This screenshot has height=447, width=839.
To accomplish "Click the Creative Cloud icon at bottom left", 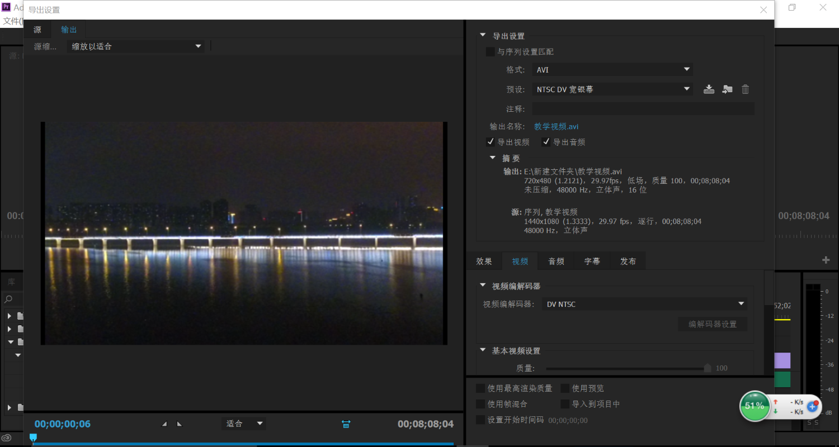I will pos(7,438).
